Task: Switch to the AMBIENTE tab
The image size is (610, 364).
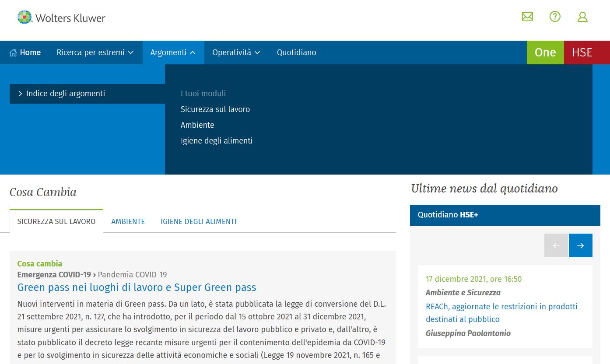Action: point(128,221)
